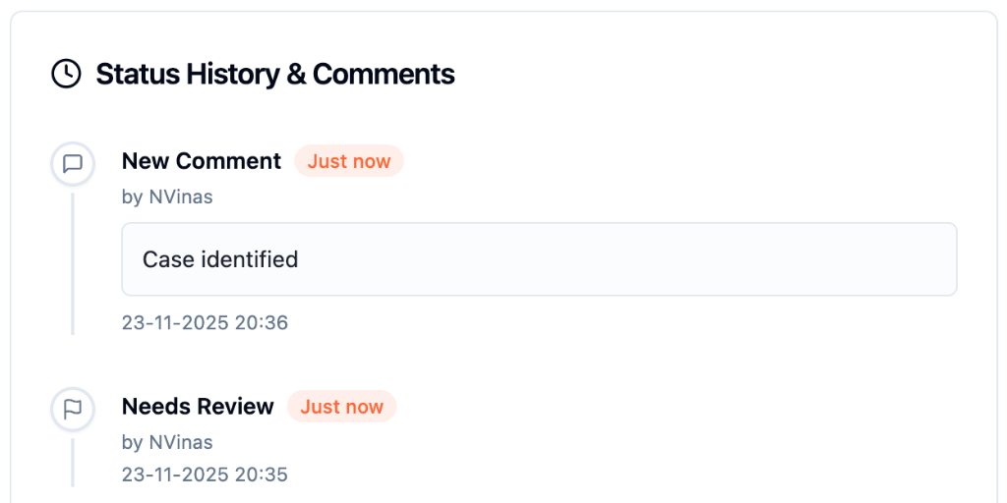Screen dimensions: 1007x503
Task: Click the 20:35 time under Needs Review
Action: click(262, 475)
